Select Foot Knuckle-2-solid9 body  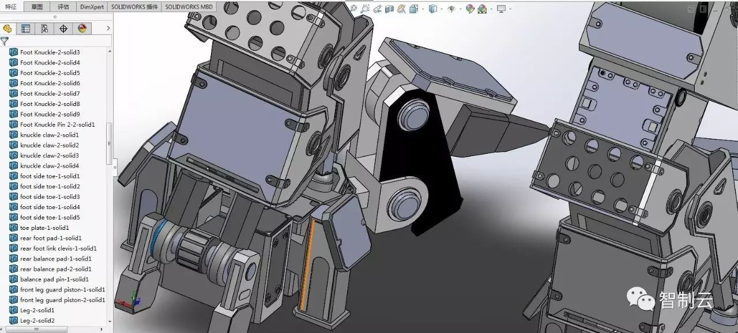pyautogui.click(x=50, y=114)
